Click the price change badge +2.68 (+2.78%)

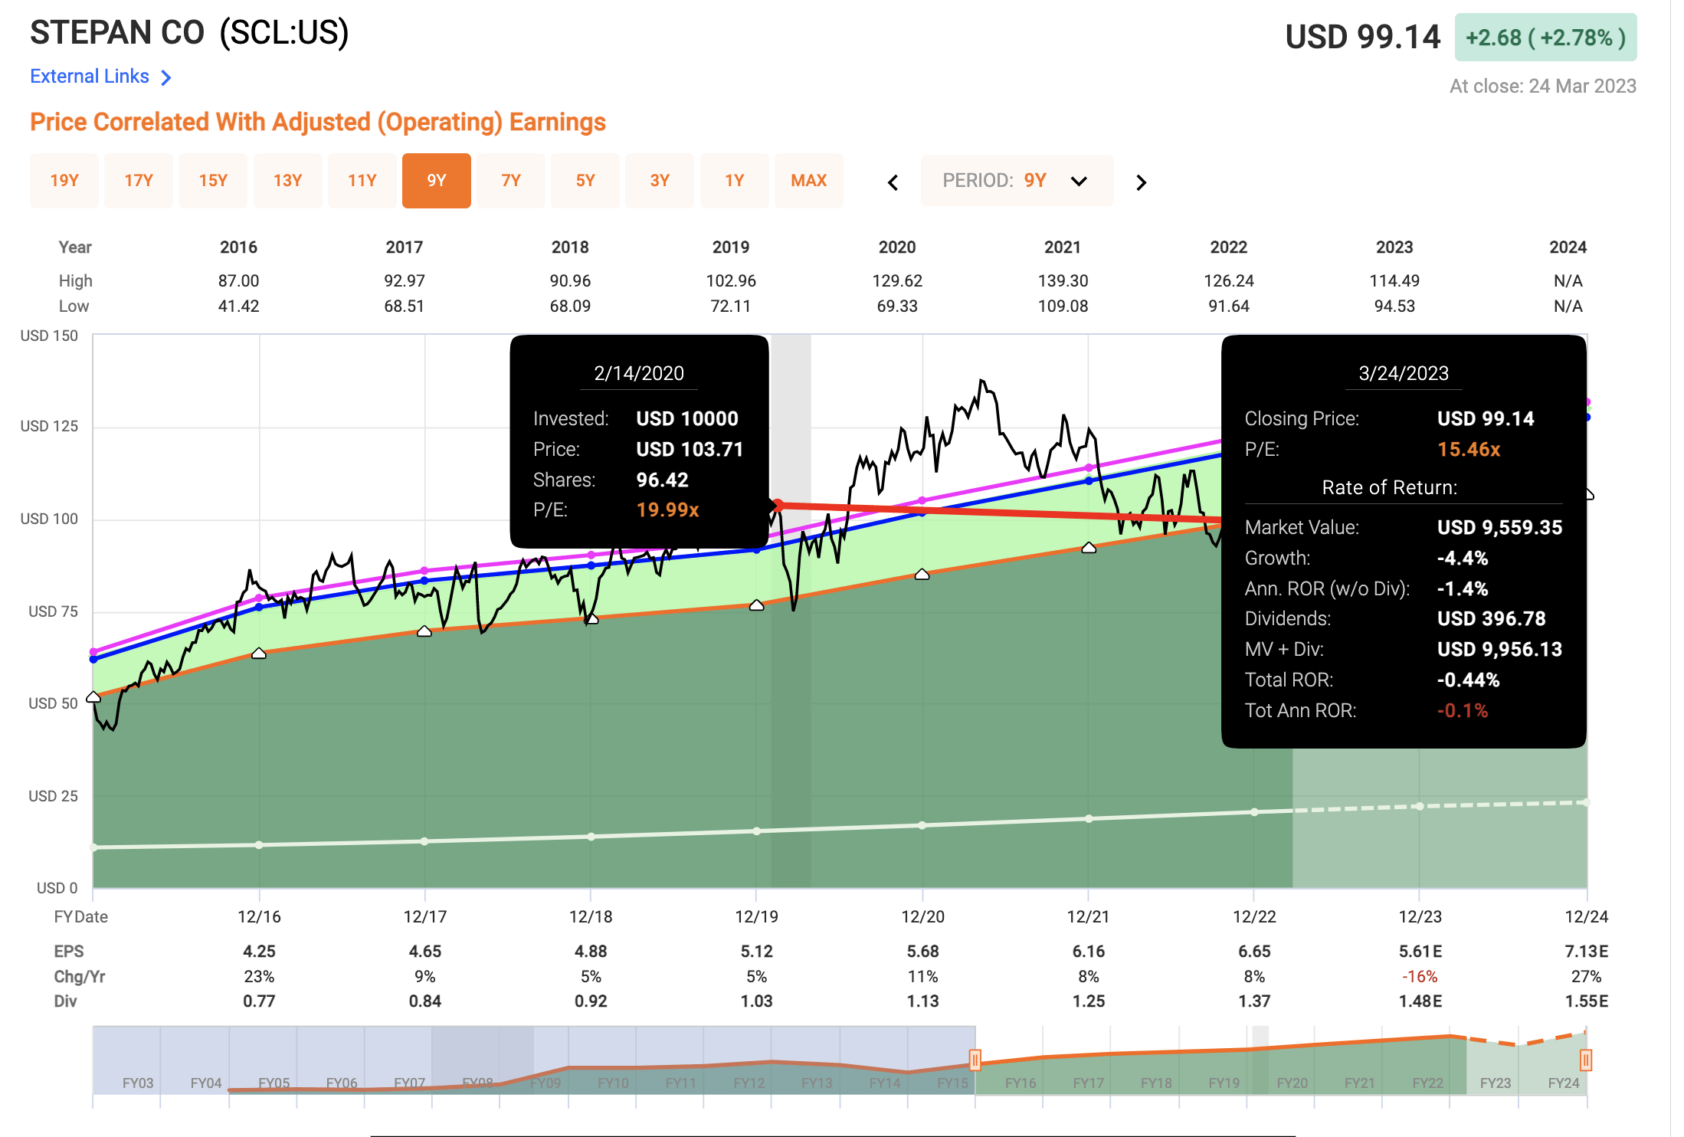pos(1545,38)
